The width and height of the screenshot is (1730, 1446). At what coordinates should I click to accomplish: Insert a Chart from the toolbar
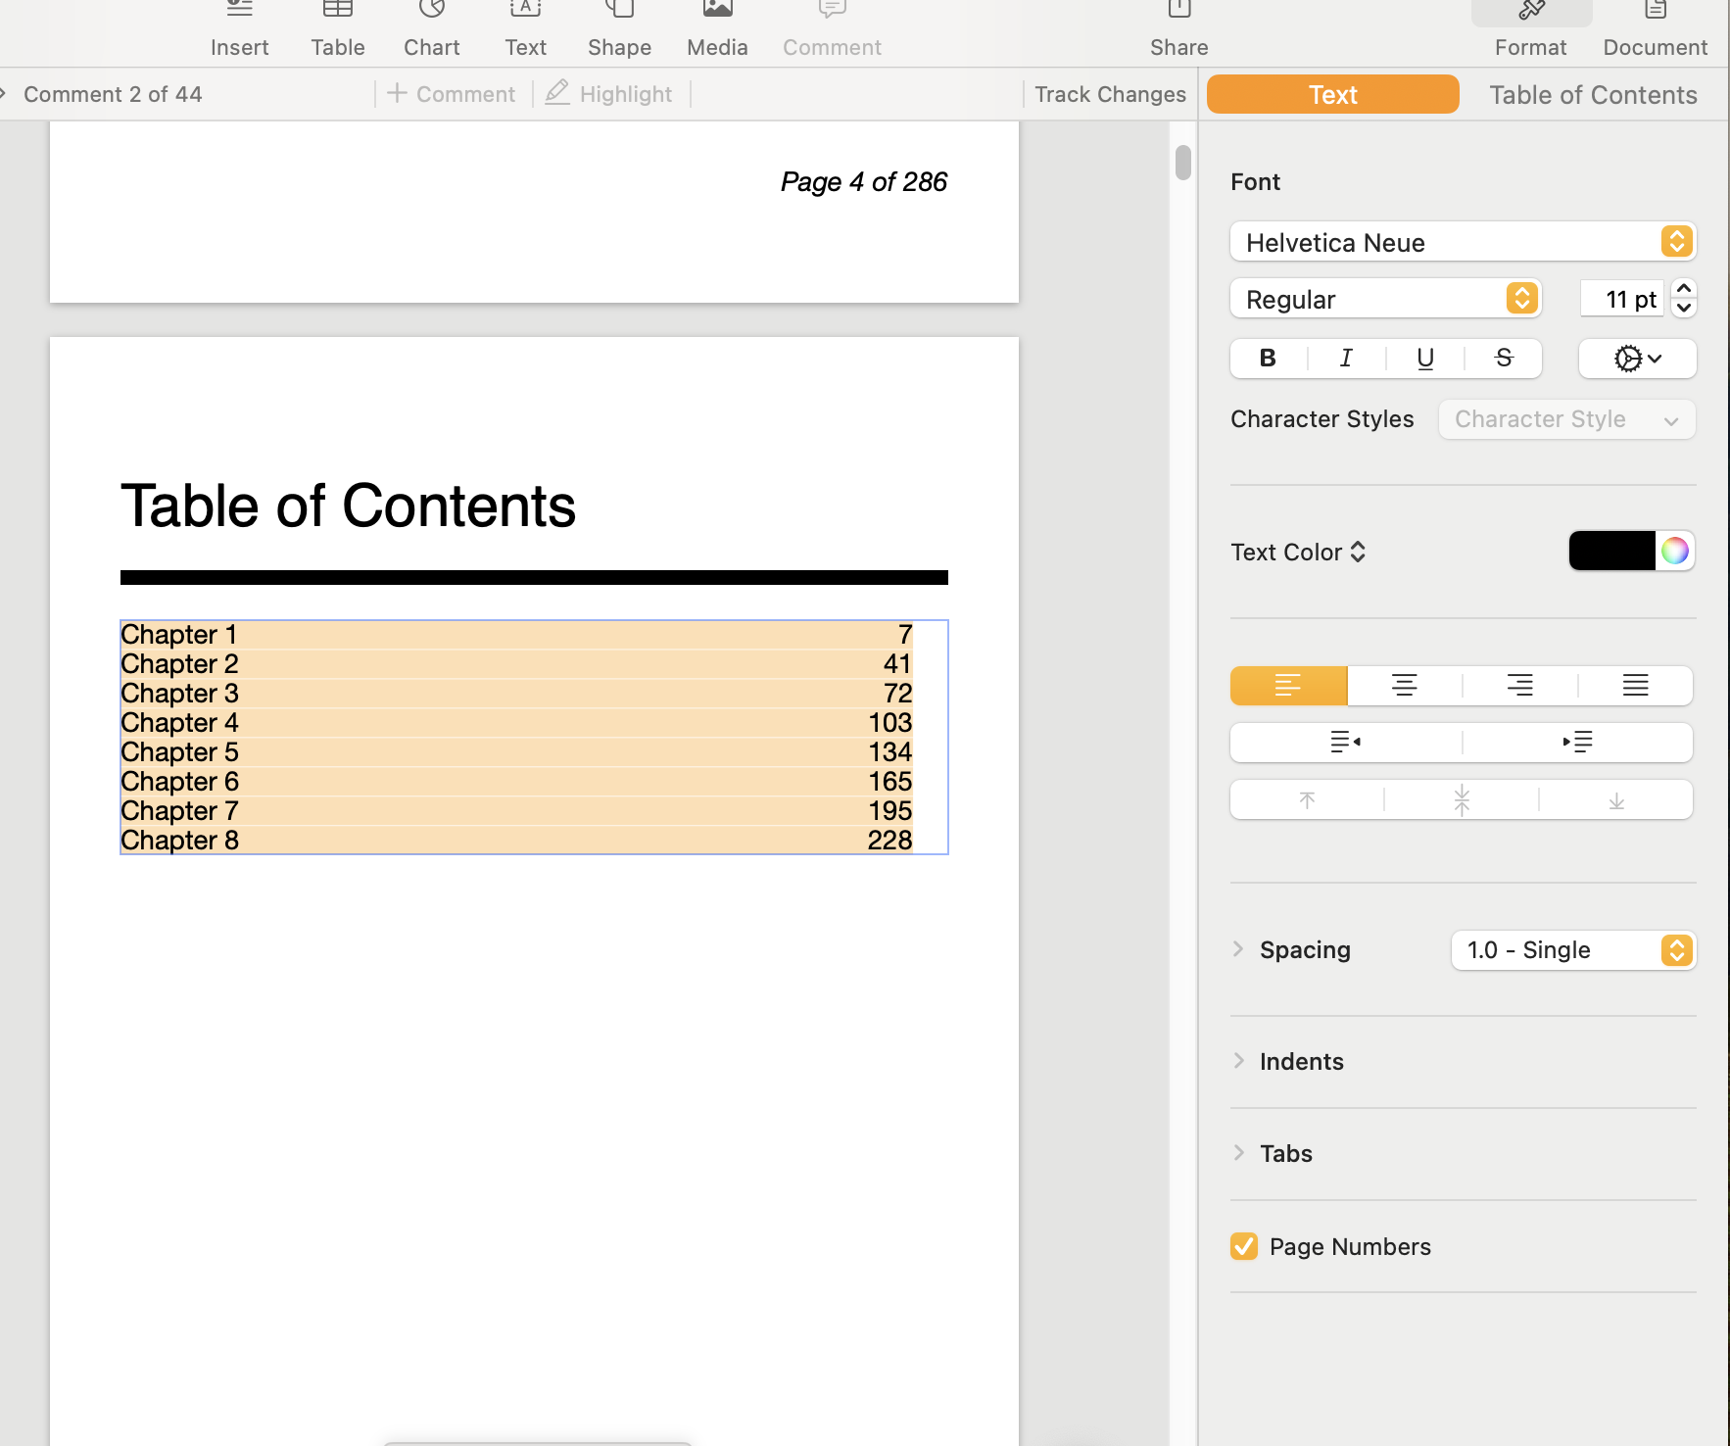click(432, 30)
